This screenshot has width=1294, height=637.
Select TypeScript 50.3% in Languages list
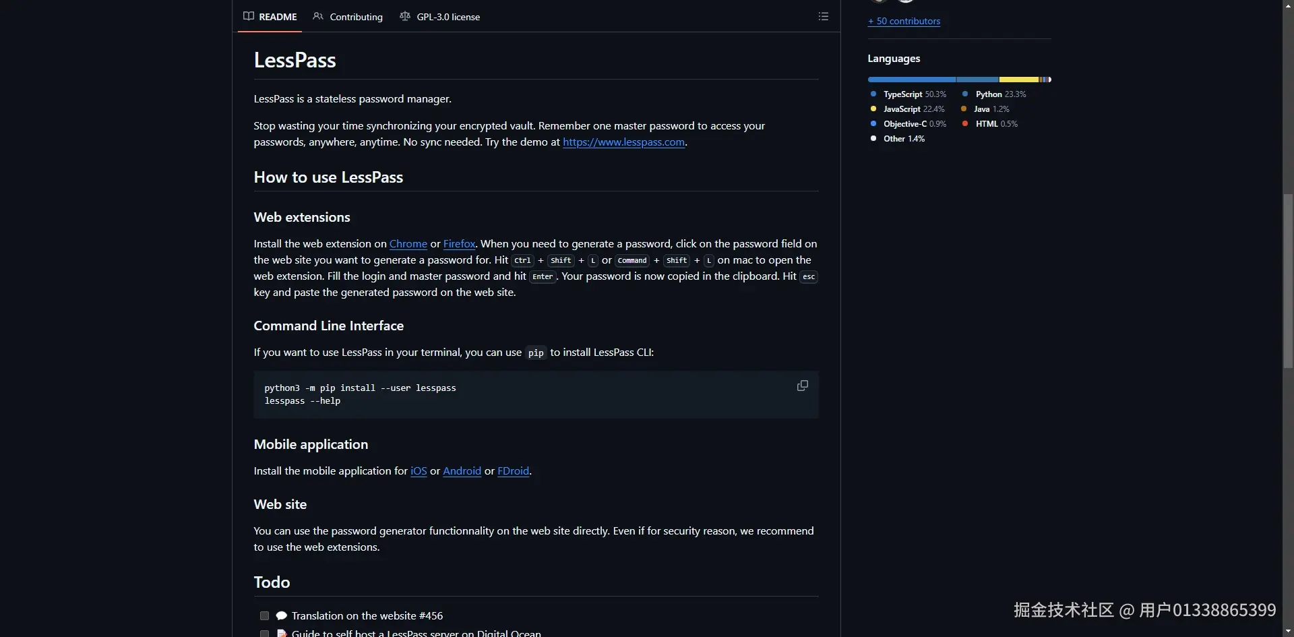click(908, 94)
